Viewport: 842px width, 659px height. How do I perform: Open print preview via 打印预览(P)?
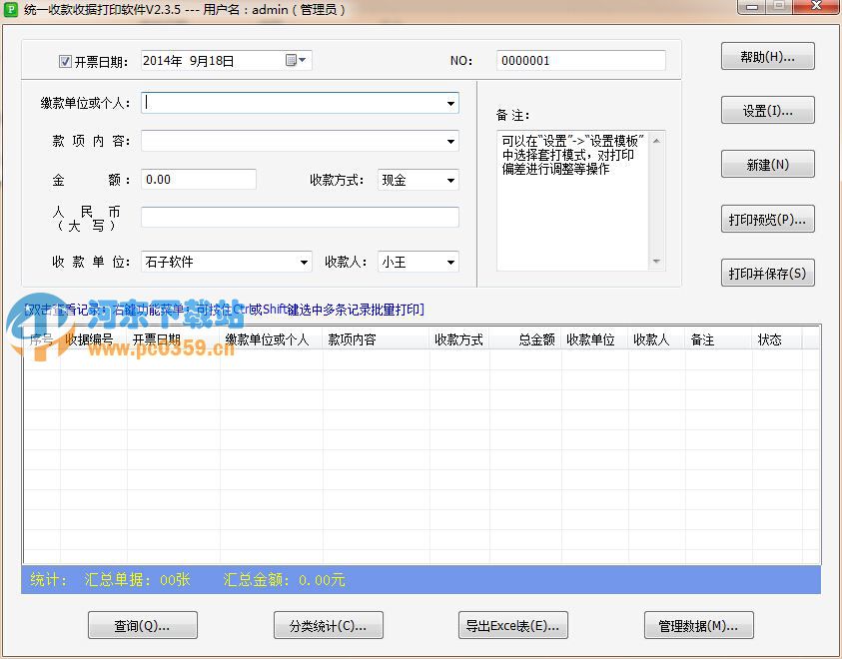767,219
